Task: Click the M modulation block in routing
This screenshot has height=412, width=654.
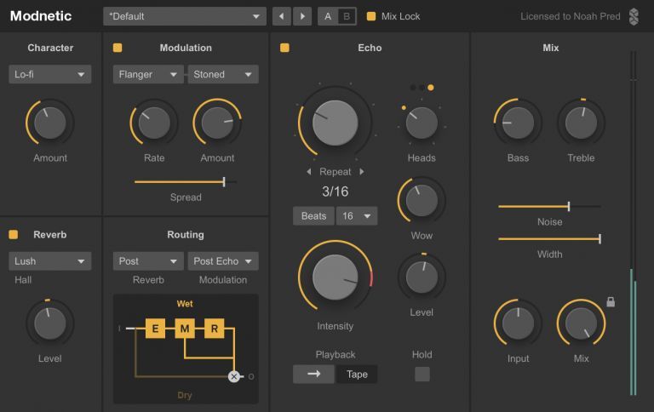Action: point(185,329)
